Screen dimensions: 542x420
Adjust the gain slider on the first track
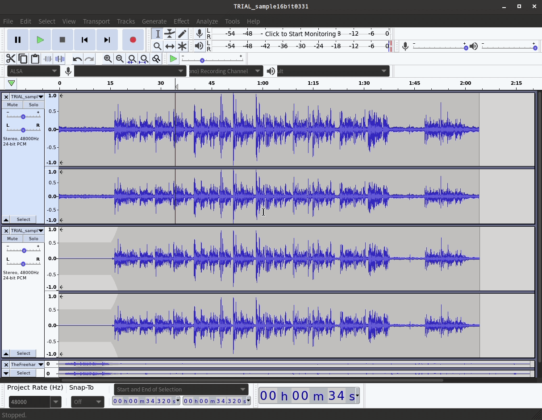(x=23, y=116)
